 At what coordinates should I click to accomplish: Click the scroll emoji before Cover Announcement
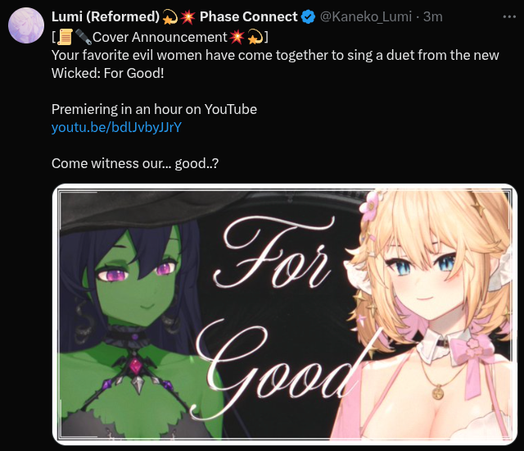65,37
